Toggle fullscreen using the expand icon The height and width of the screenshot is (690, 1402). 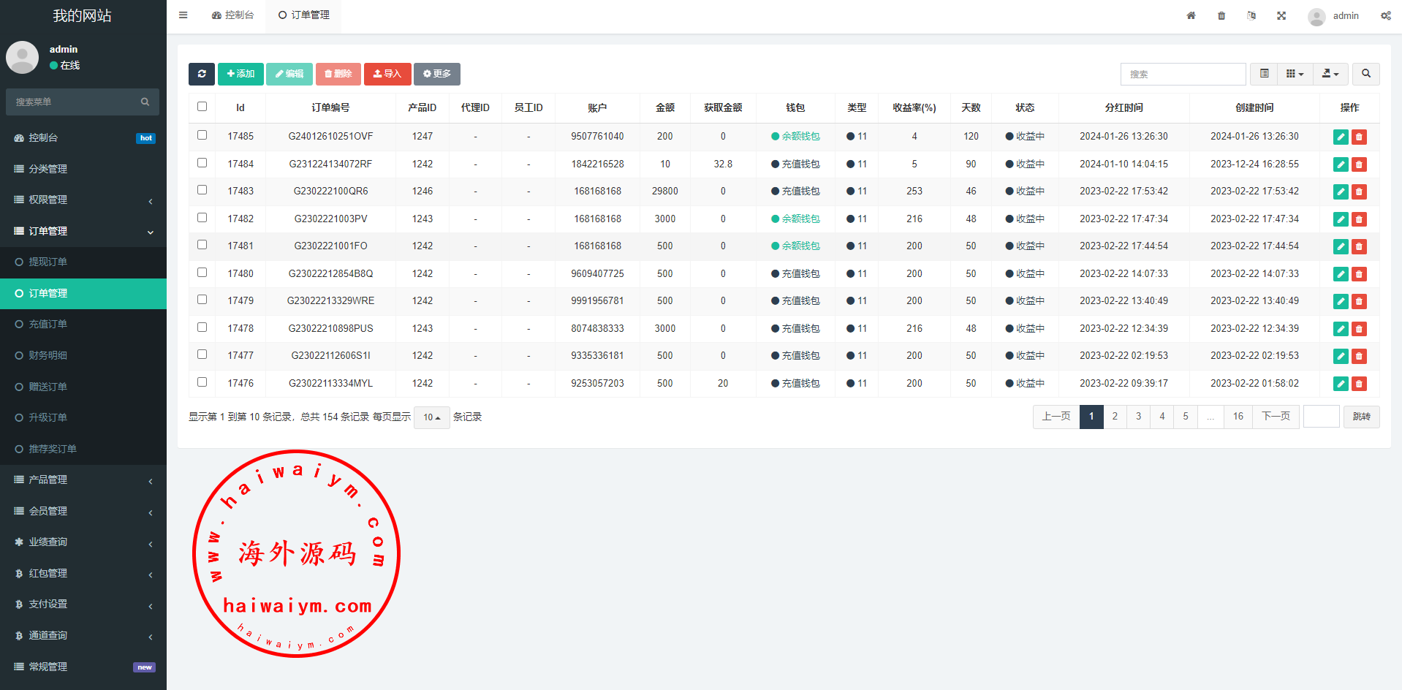point(1281,15)
